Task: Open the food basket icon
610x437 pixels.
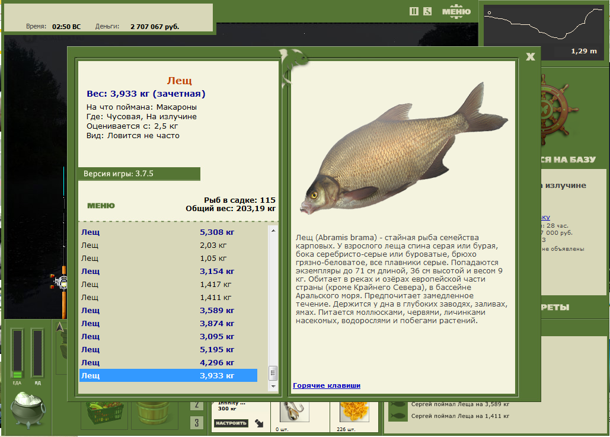Action: [x=105, y=413]
